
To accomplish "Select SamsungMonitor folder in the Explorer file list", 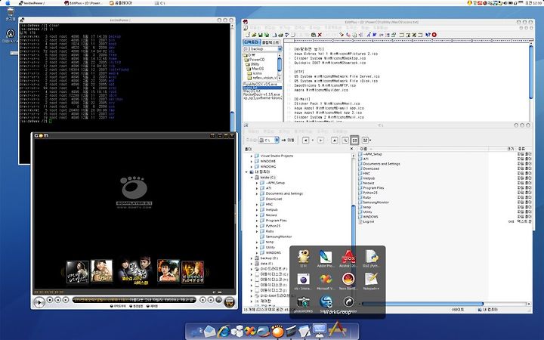I will 374,202.
